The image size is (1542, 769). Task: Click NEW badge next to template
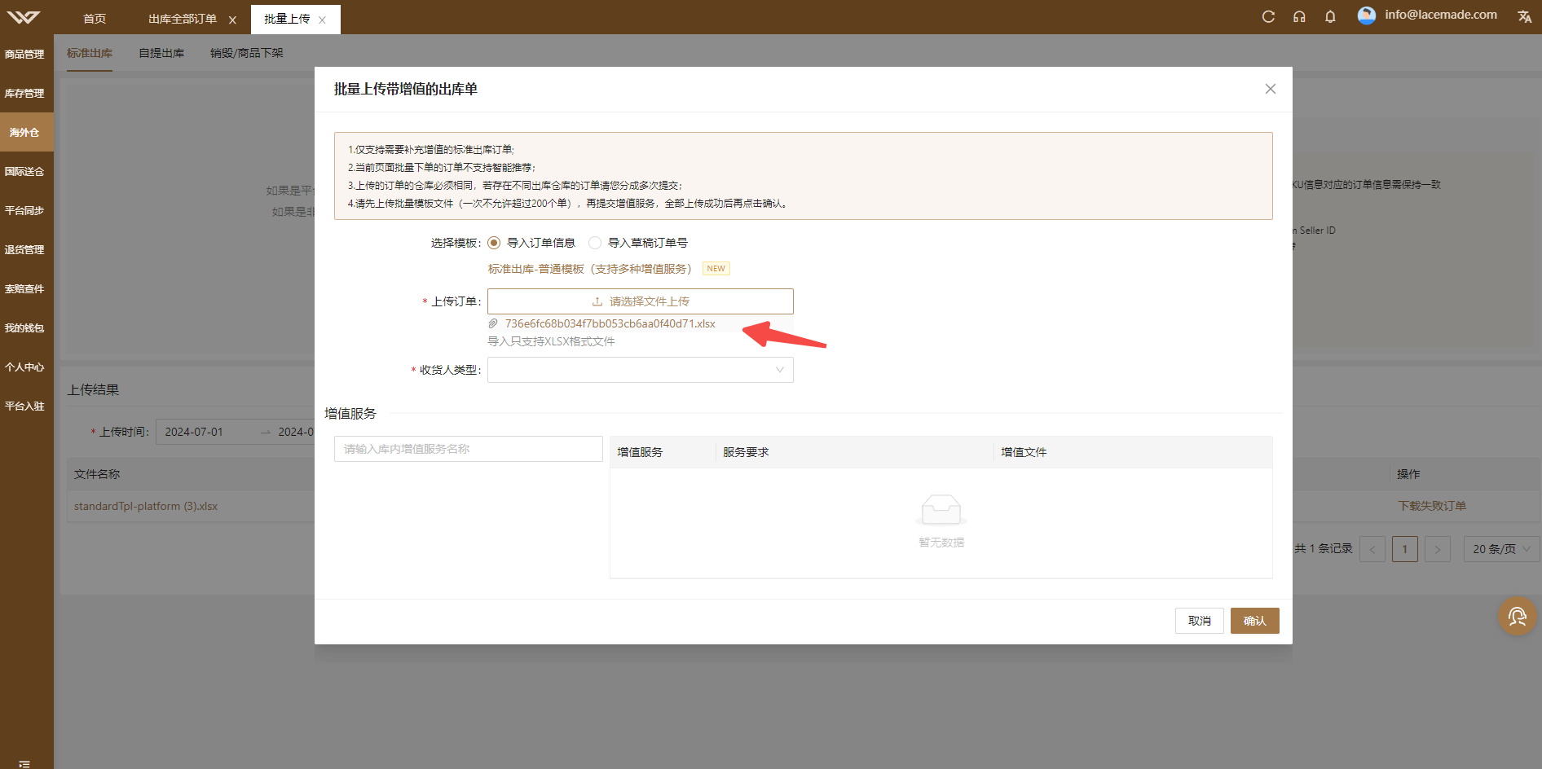(x=716, y=269)
